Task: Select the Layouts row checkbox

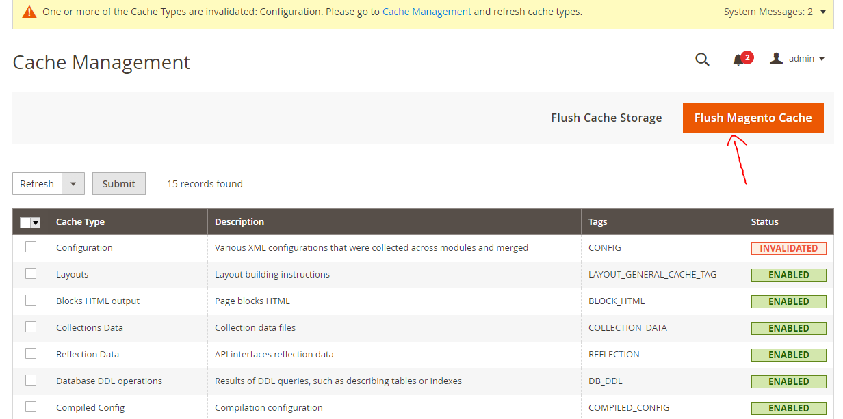Action: (31, 274)
